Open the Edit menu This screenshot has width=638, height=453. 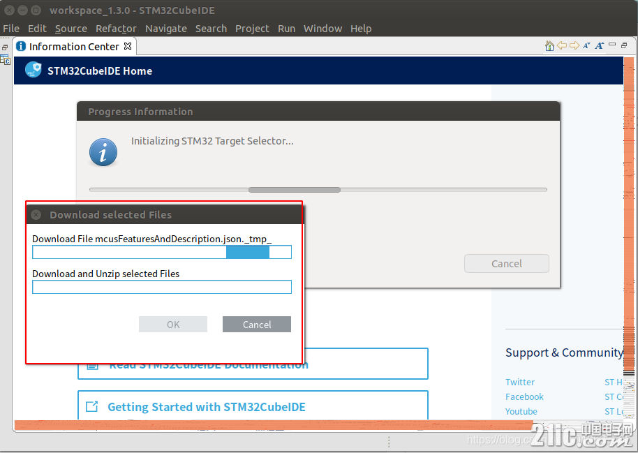click(x=37, y=29)
